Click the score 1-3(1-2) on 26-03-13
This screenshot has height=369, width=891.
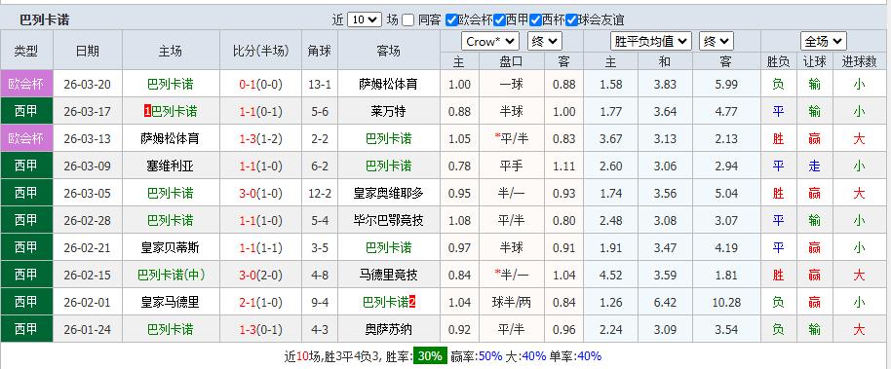click(x=260, y=139)
